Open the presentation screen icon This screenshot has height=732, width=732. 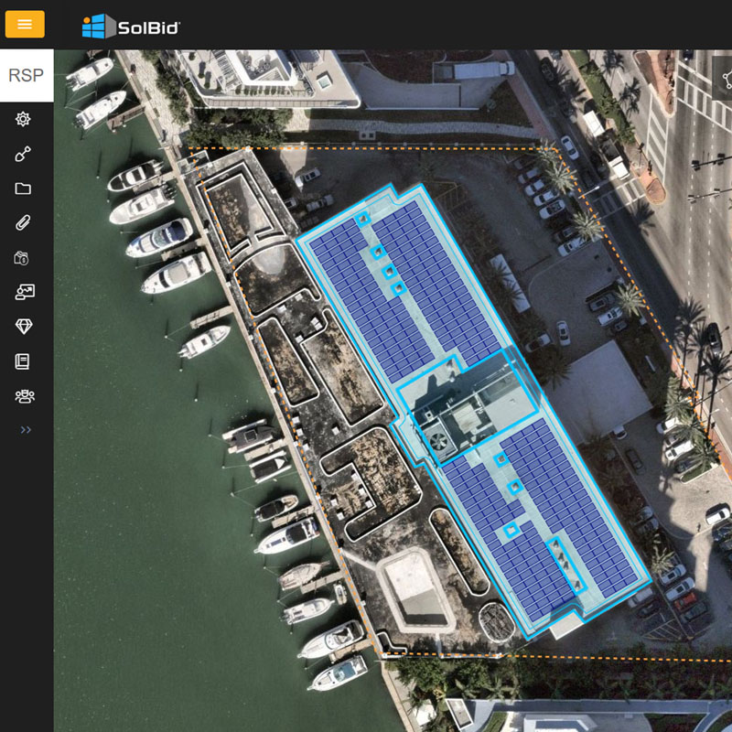[x=24, y=293]
